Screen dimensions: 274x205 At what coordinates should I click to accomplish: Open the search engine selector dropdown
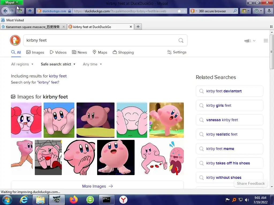(194, 11)
